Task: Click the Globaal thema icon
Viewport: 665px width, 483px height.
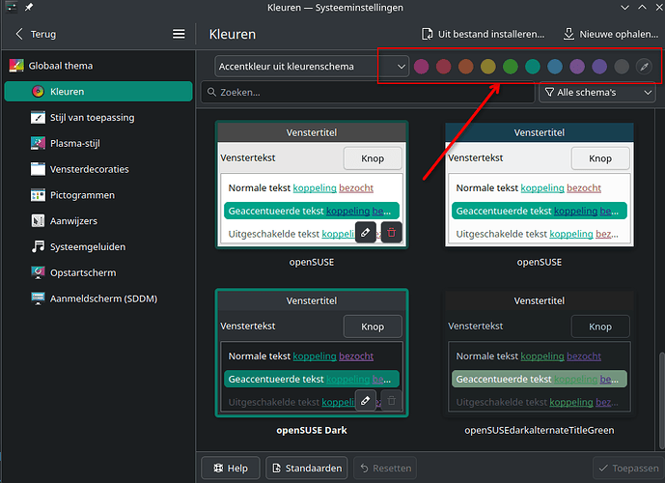Action: (16, 66)
